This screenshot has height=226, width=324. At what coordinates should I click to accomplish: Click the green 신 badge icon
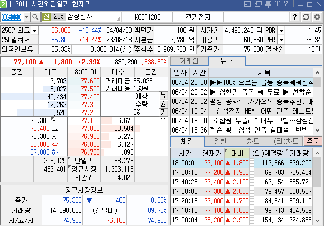pos(47,17)
